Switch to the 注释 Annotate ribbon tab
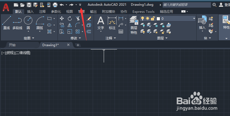 click(x=42, y=12)
